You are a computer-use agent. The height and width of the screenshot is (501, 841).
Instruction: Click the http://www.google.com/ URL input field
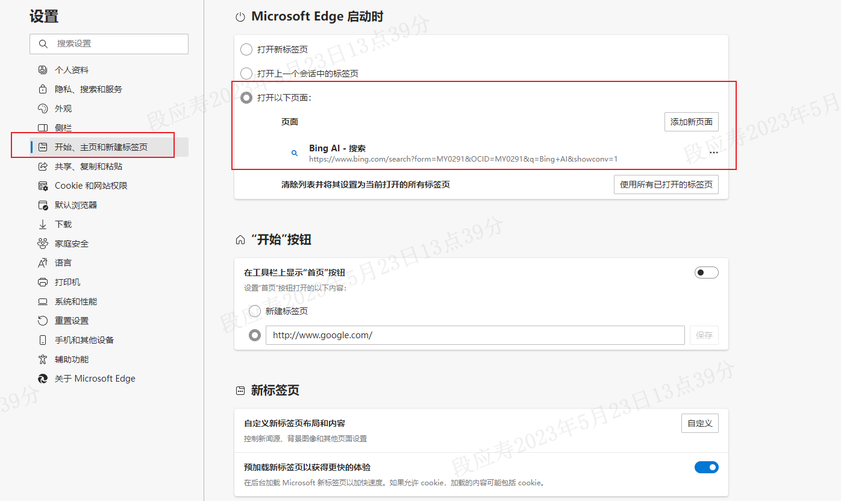475,335
